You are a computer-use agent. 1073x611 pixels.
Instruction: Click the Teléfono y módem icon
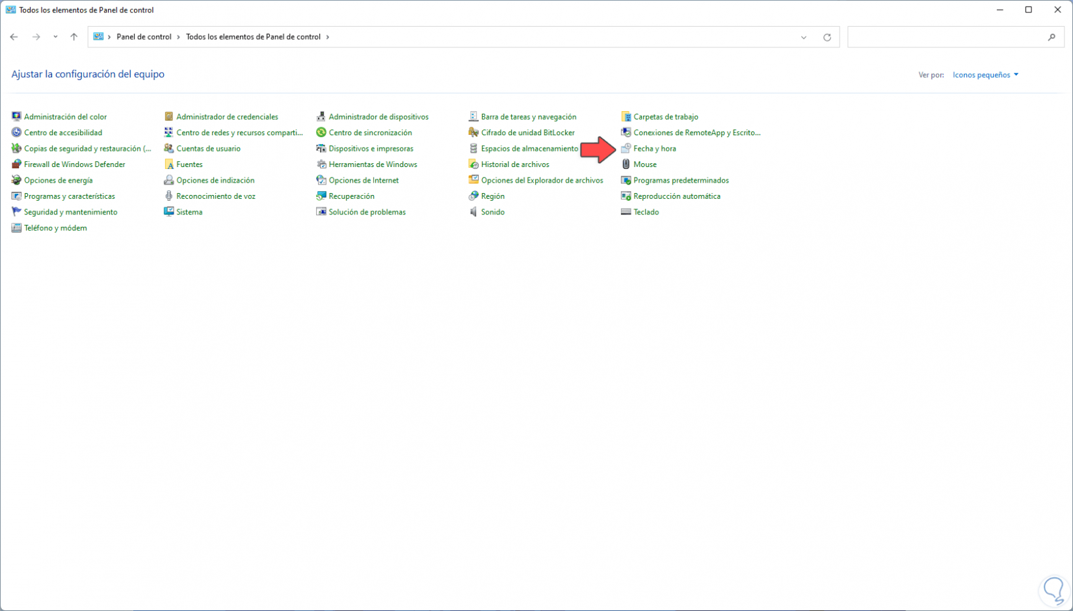tap(16, 228)
